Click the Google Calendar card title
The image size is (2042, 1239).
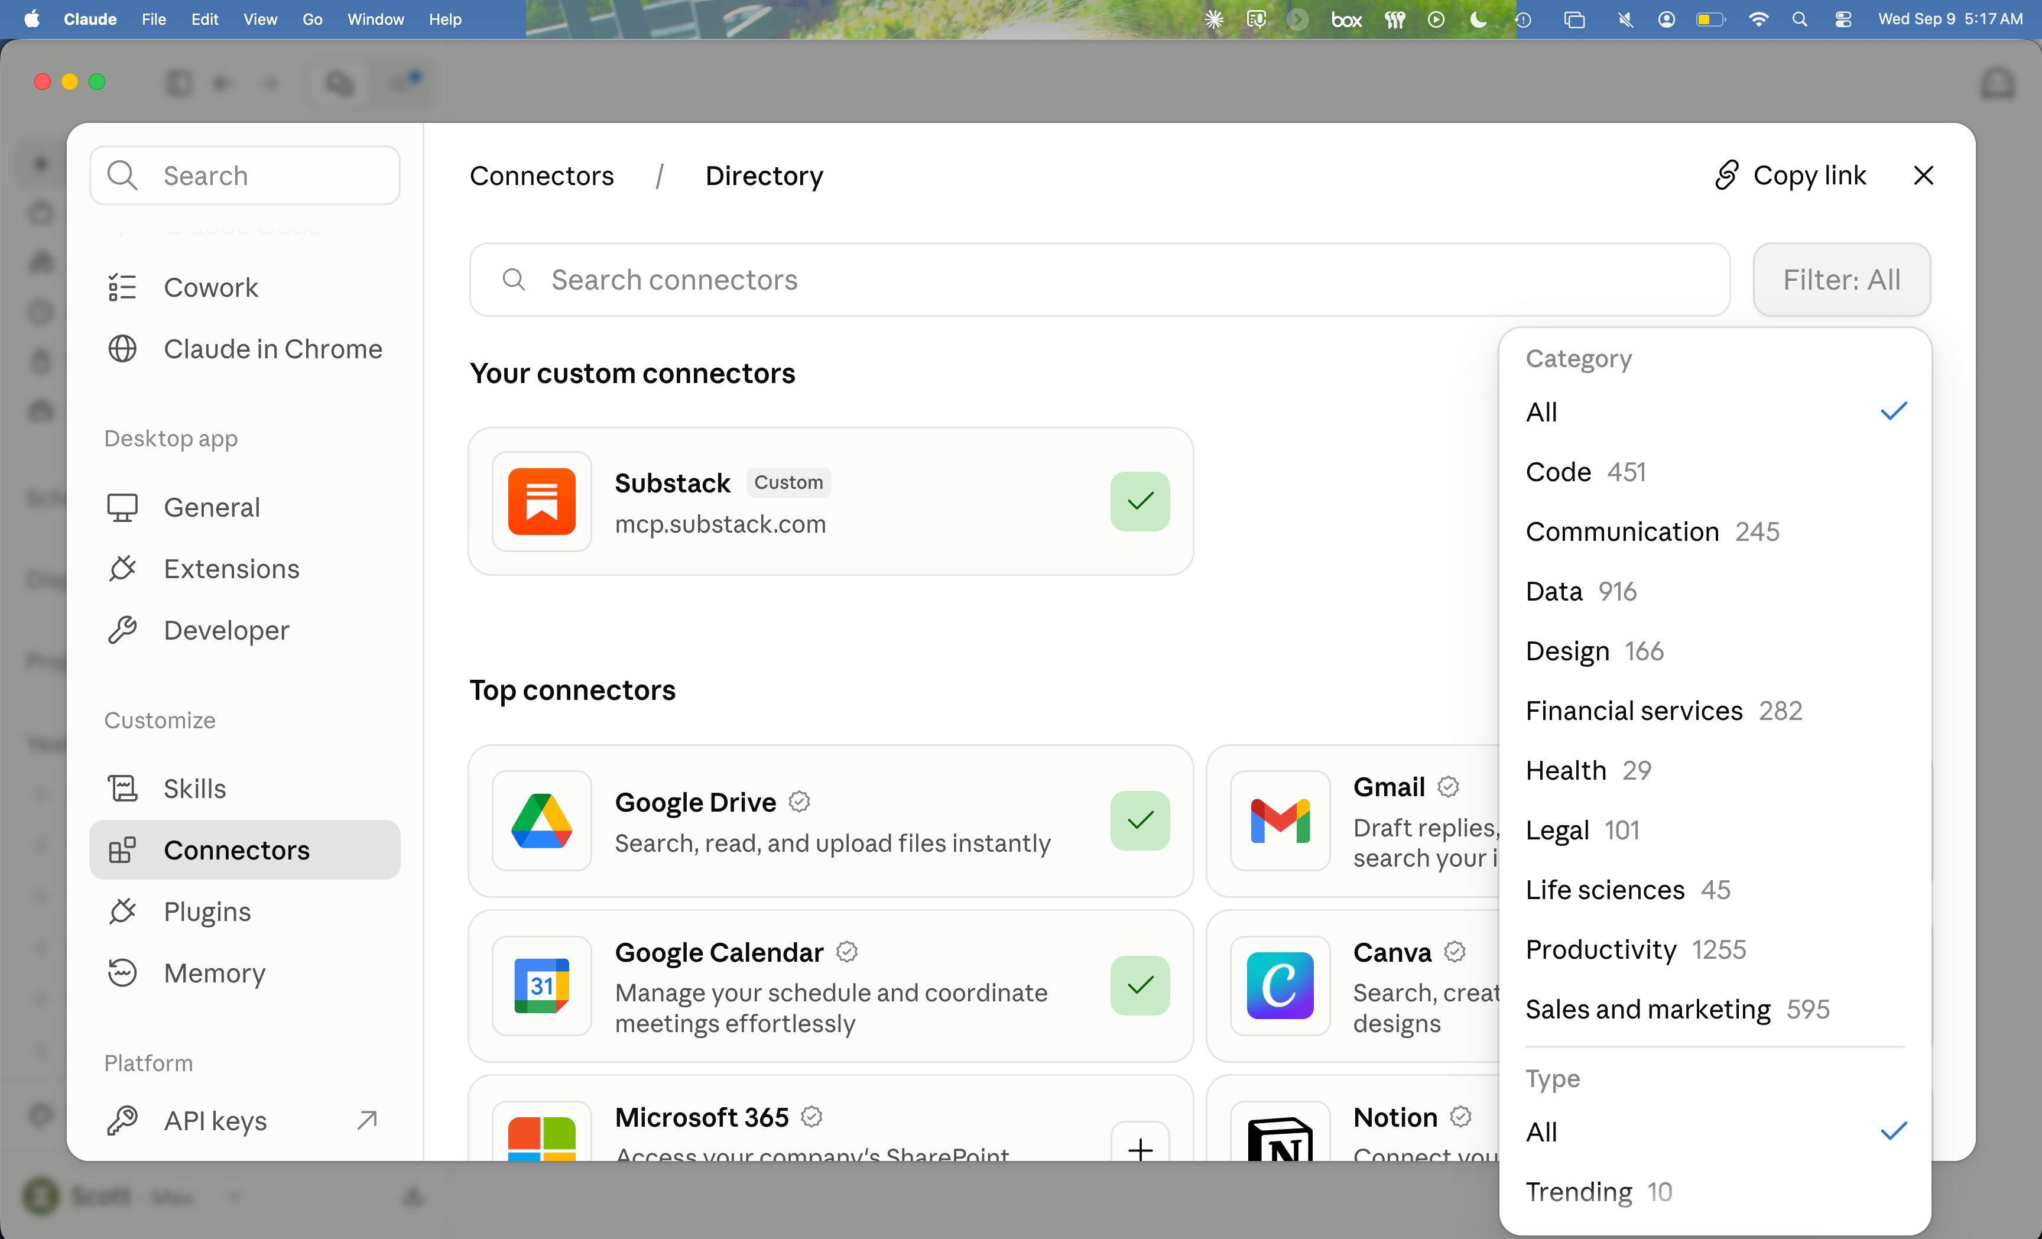719,952
